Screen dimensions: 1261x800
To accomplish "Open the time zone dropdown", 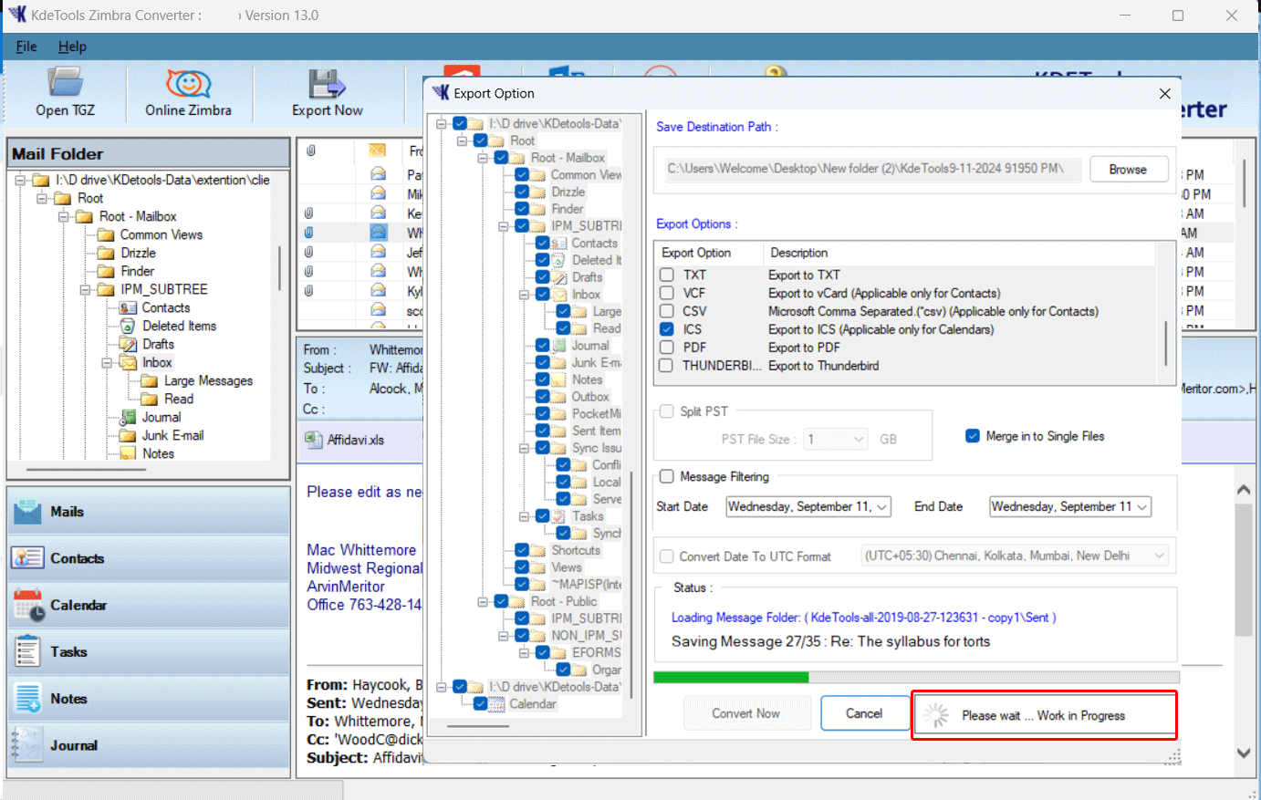I will pyautogui.click(x=1159, y=556).
